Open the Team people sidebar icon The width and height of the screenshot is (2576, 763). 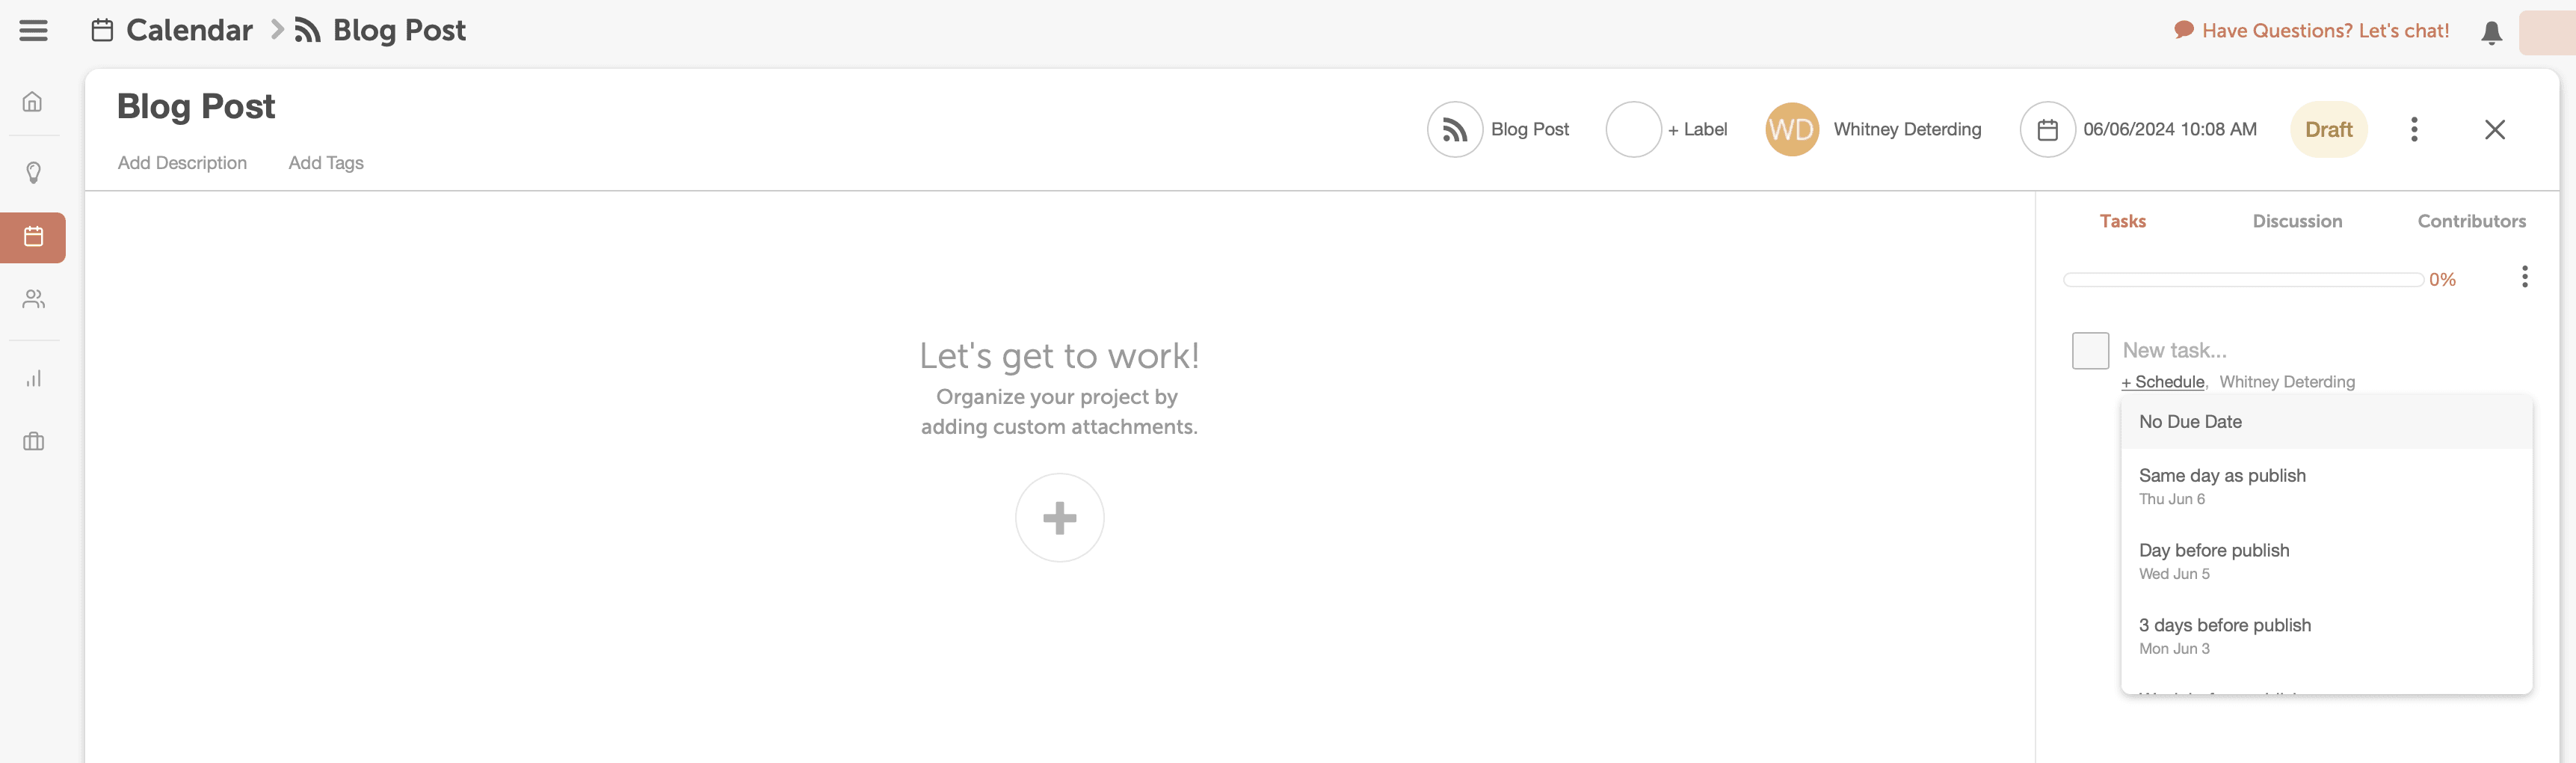(33, 299)
